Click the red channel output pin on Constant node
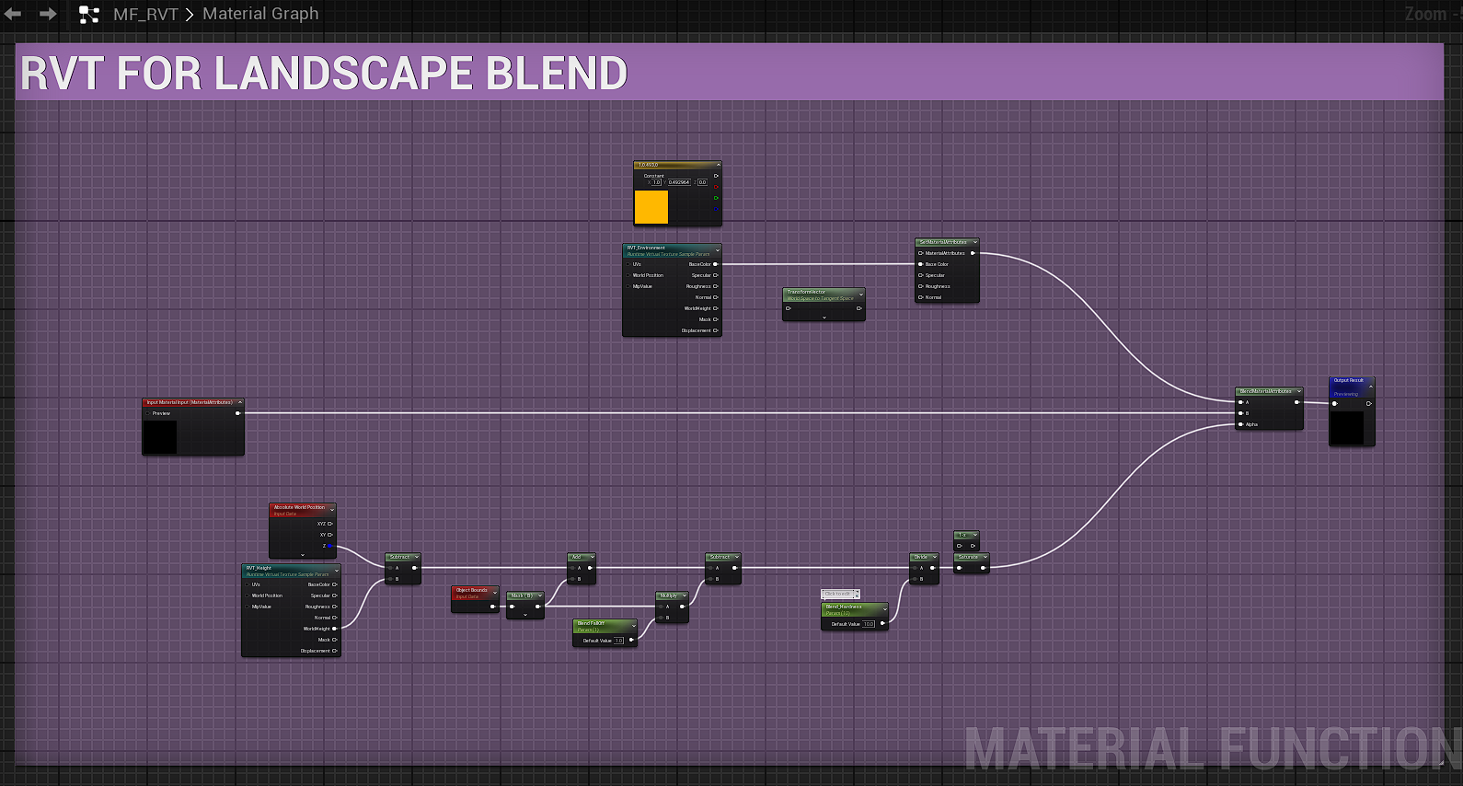 (x=716, y=187)
